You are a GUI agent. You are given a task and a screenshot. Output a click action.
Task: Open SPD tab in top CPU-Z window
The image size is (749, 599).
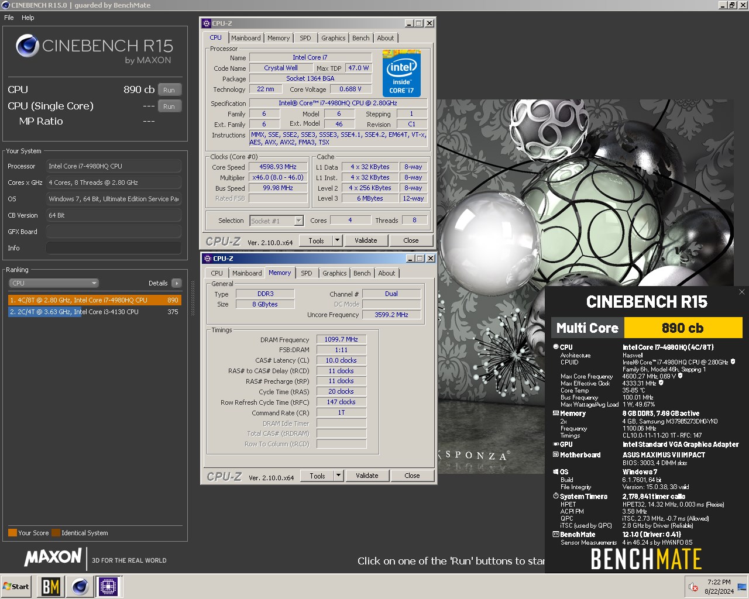pos(305,38)
